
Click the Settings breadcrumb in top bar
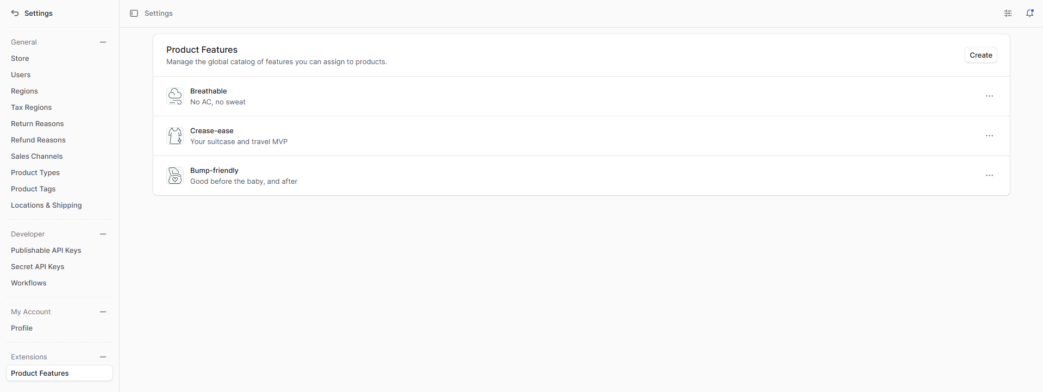pos(159,13)
